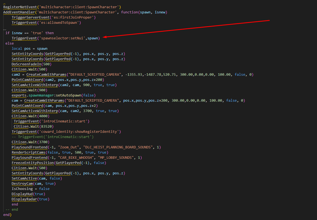Viewport: 317px width, 220px height.
Task: Click the AddEventHandler function name
Action: [x=19, y=12]
